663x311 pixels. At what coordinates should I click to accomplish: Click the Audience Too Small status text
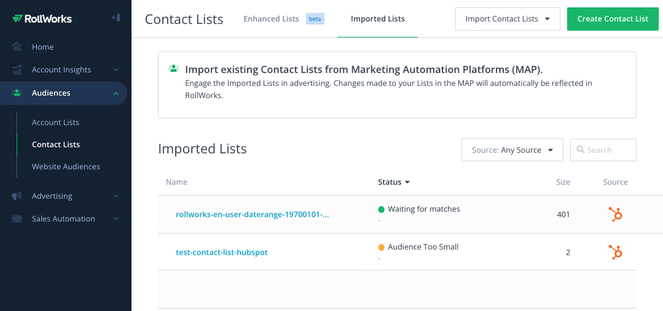[423, 247]
